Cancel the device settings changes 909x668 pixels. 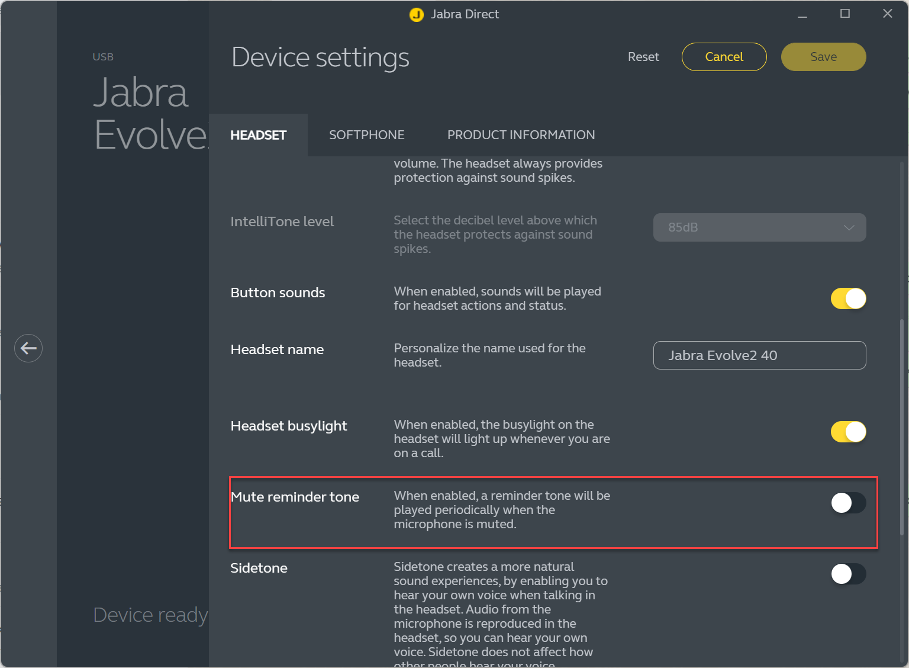pos(724,57)
